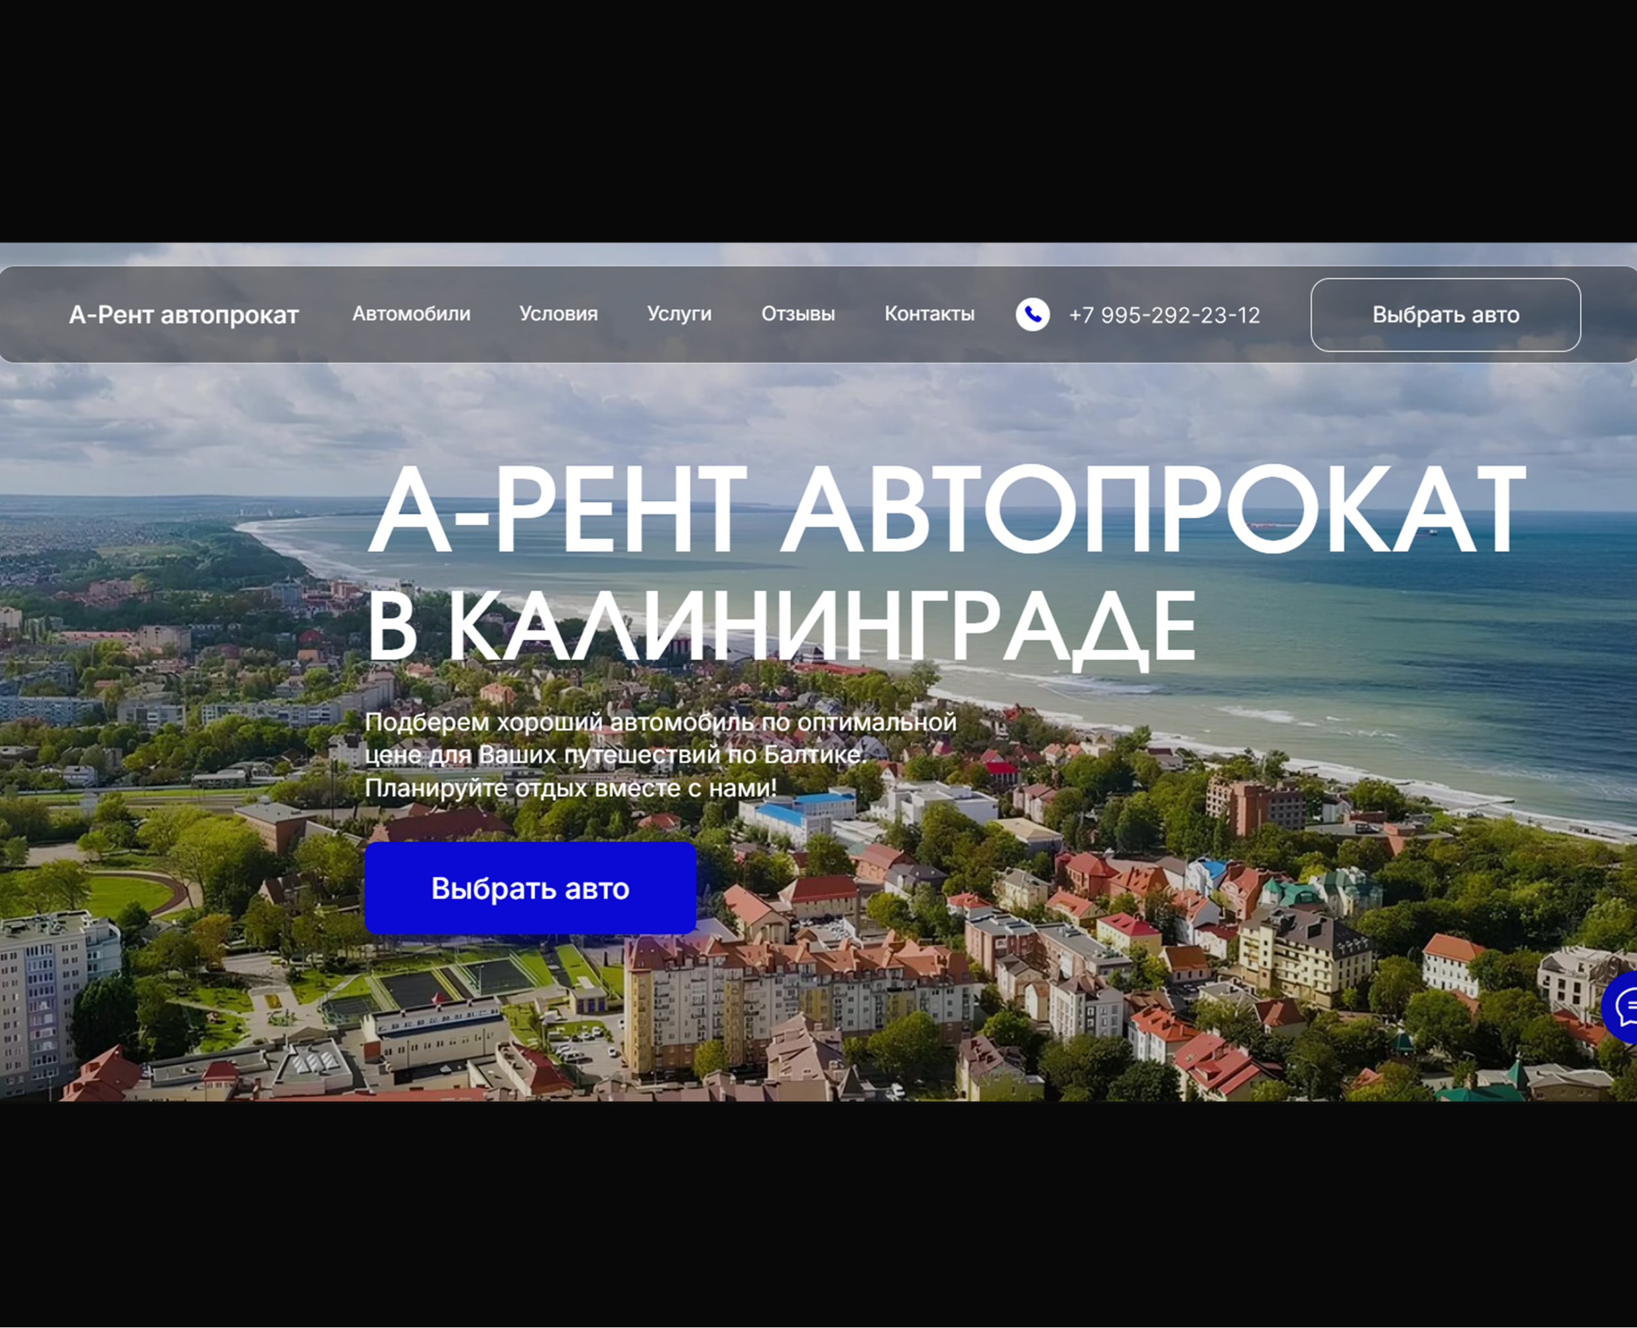
Task: Click the цене для Ваших путешествий line
Action: 616,754
